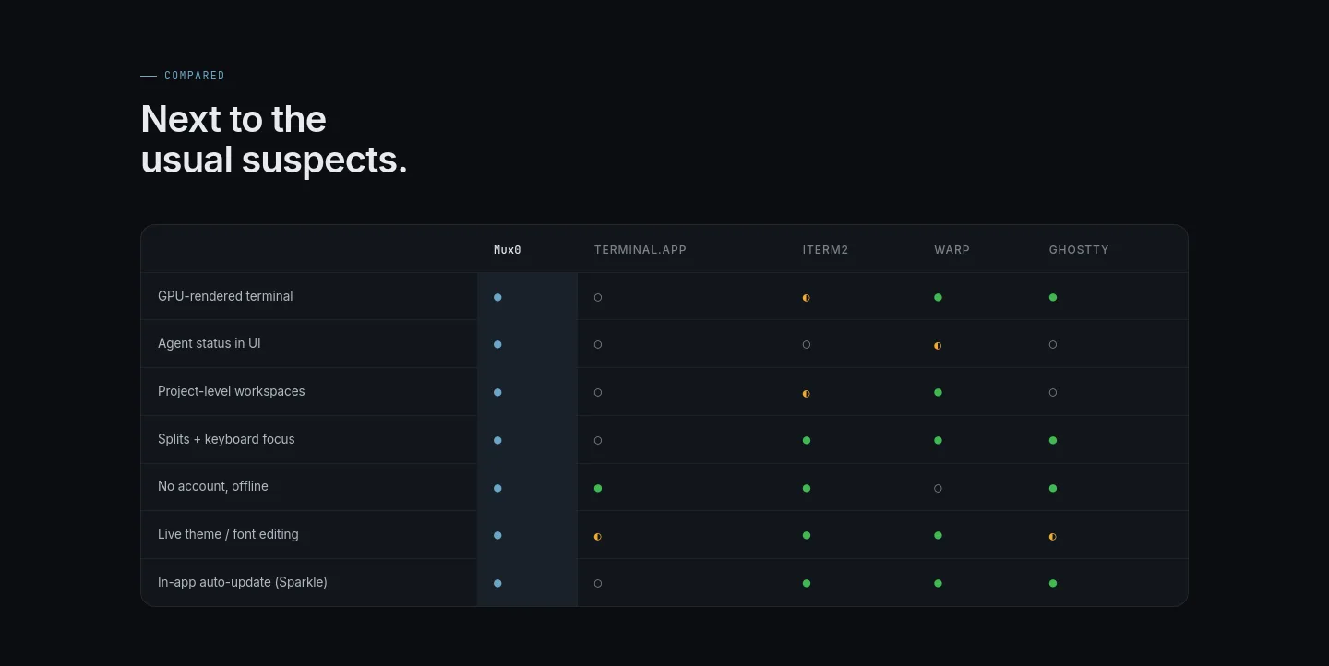Click the 'No account, offline' row label
1329x666 pixels.
pyautogui.click(x=213, y=486)
